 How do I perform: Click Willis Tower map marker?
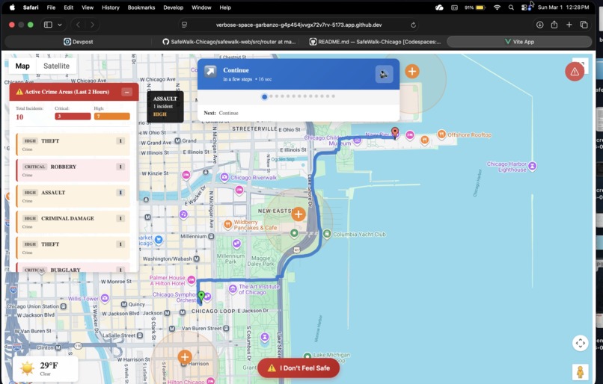coord(105,298)
